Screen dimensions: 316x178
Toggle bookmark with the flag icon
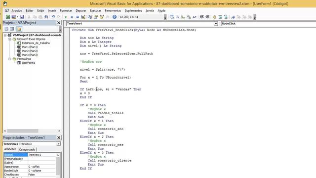(233, 17)
